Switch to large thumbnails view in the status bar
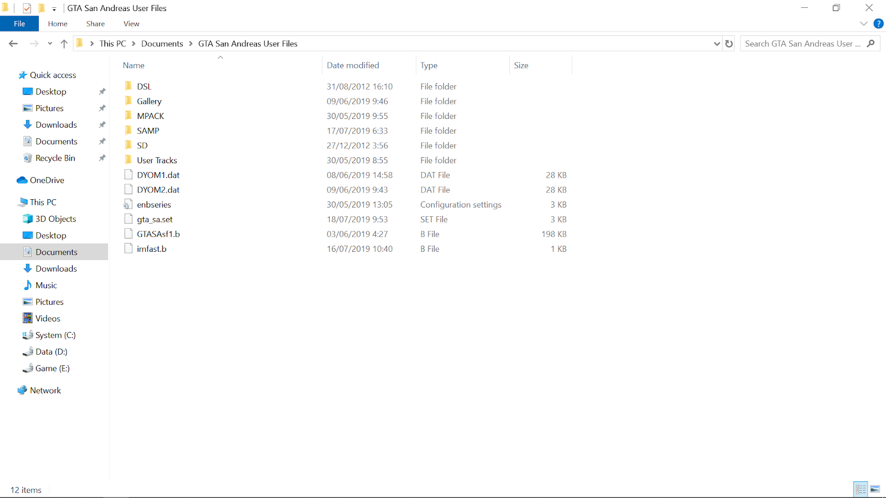 (x=875, y=489)
